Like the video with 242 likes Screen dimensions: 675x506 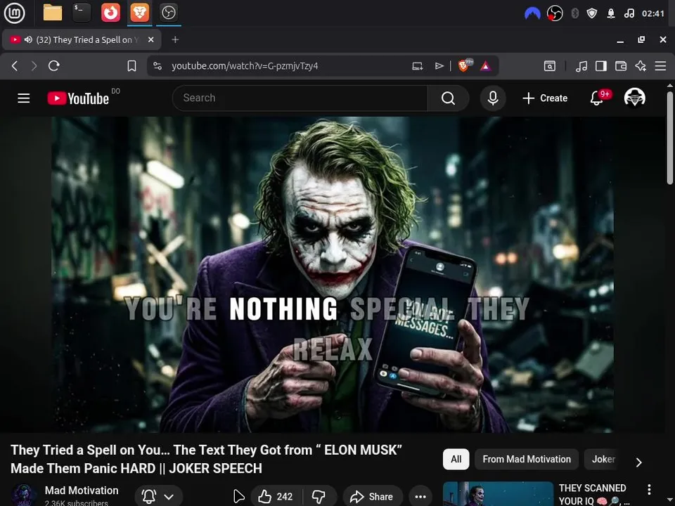tap(276, 497)
